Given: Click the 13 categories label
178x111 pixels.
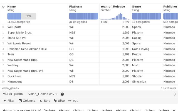Looking at the screenshot, I should point(141,22).
